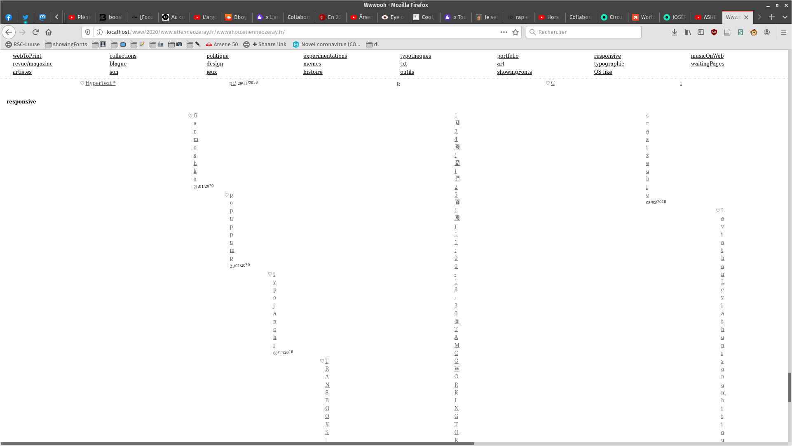Click the Greasemonkey monkey extension icon
The height and width of the screenshot is (446, 792).
click(754, 32)
